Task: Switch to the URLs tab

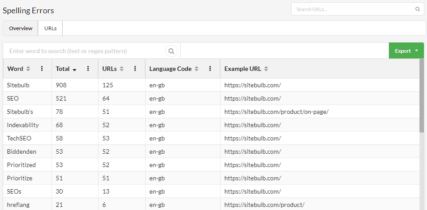Action: tap(51, 28)
